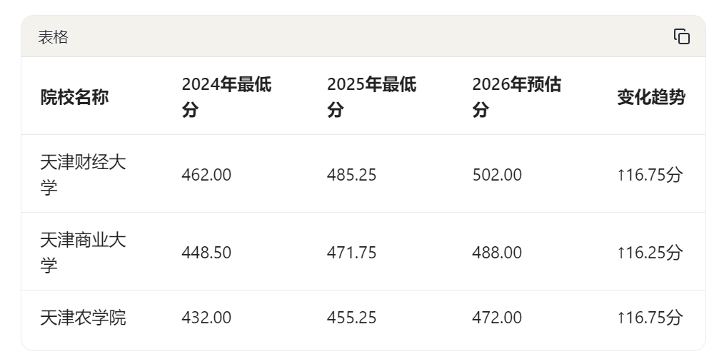Select the 2025年最低分 column header
The height and width of the screenshot is (364, 724).
click(372, 97)
